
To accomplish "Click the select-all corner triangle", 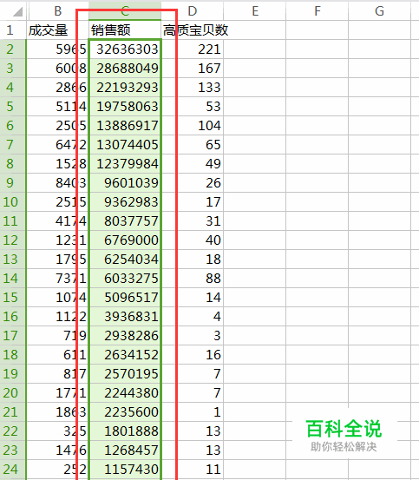I will [x=17, y=12].
